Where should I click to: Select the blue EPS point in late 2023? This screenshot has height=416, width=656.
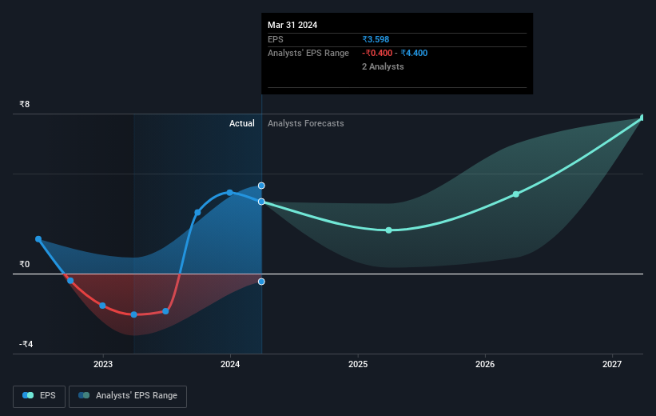pyautogui.click(x=197, y=213)
